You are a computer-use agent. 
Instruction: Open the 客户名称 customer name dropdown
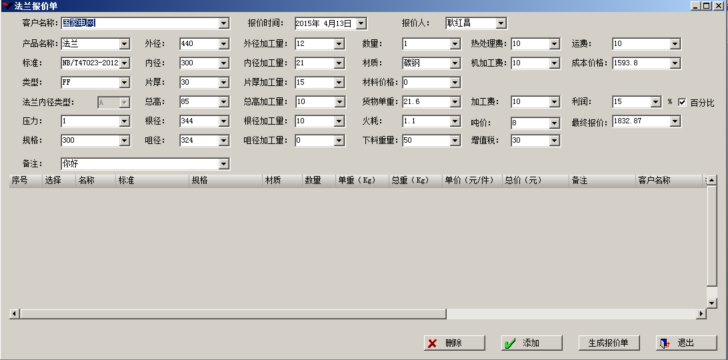pyautogui.click(x=224, y=23)
